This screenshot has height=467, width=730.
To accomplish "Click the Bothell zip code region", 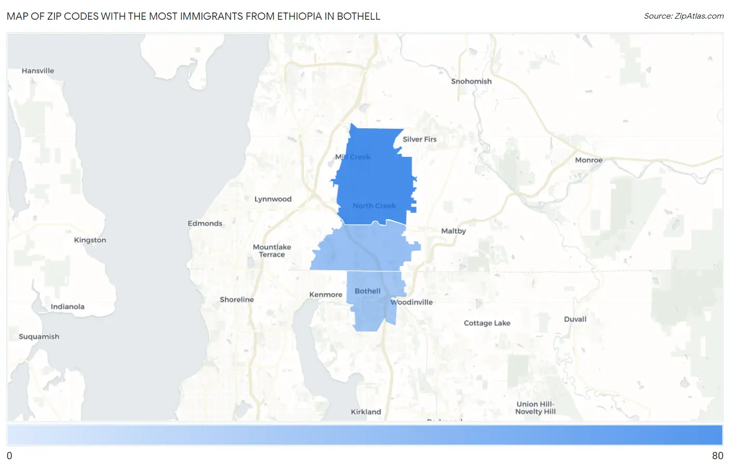I will tap(376, 301).
